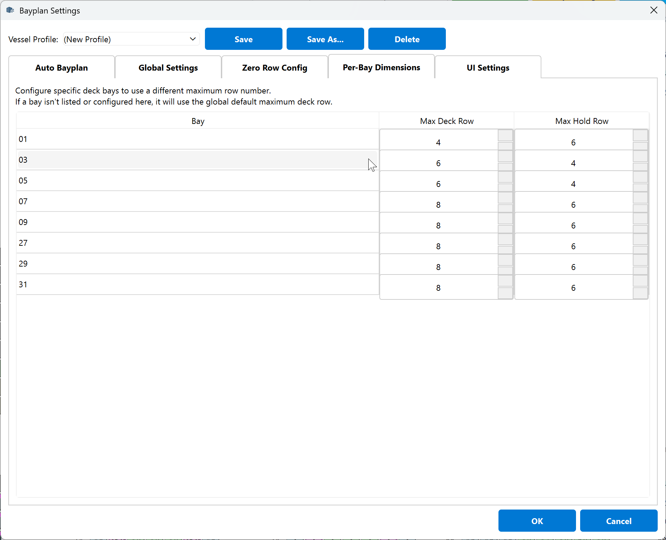666x540 pixels.
Task: Go to the UI Settings tab
Action: tap(488, 67)
